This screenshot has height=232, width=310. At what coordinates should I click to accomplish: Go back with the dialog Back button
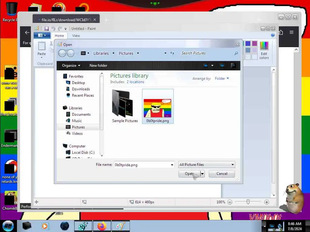[62, 53]
